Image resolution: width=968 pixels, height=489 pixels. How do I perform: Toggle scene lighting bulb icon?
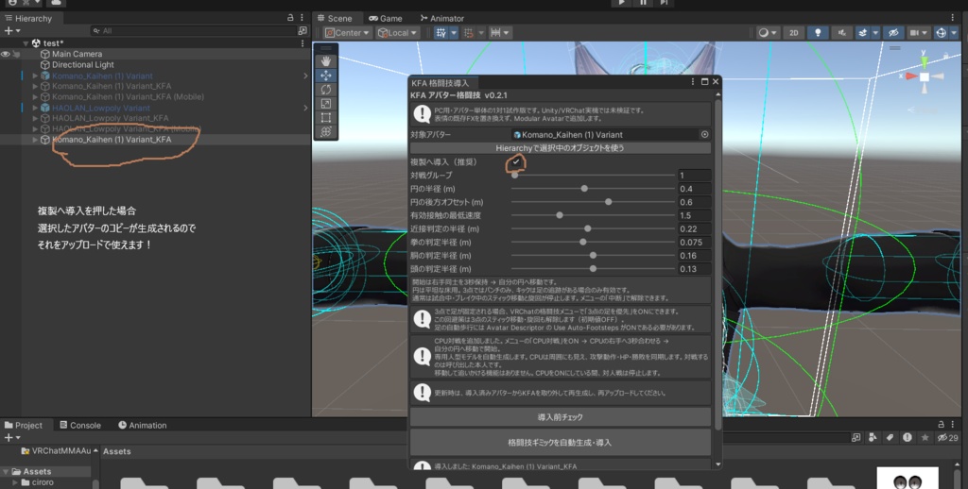point(818,33)
